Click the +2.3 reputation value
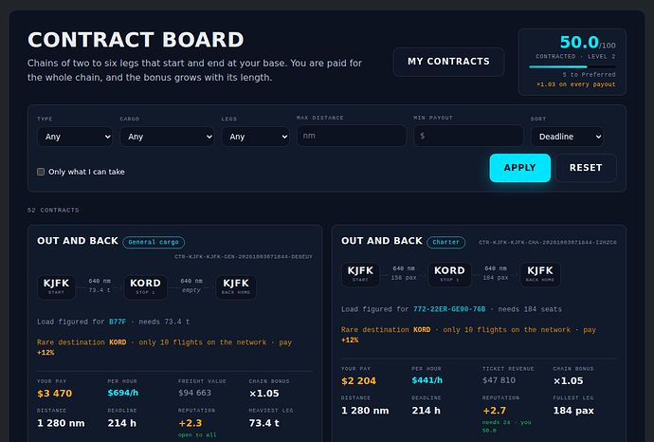This screenshot has height=442, width=654. 191,423
